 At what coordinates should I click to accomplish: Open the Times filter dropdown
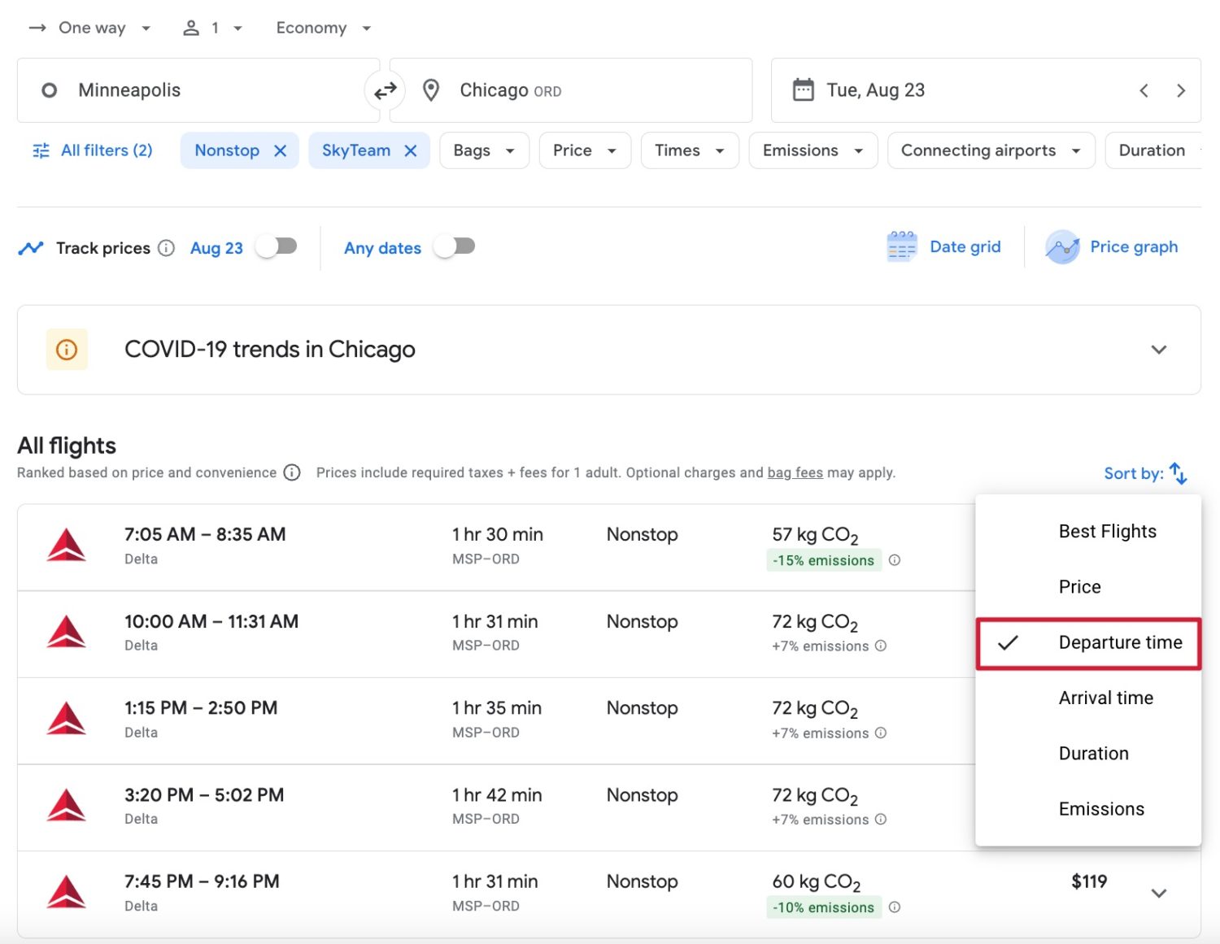(x=688, y=150)
